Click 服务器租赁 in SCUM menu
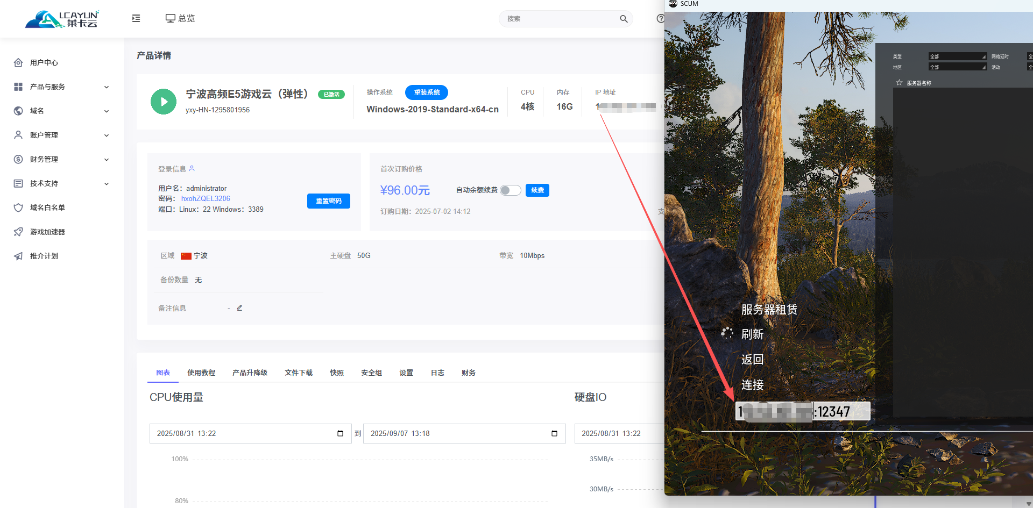 pos(769,310)
